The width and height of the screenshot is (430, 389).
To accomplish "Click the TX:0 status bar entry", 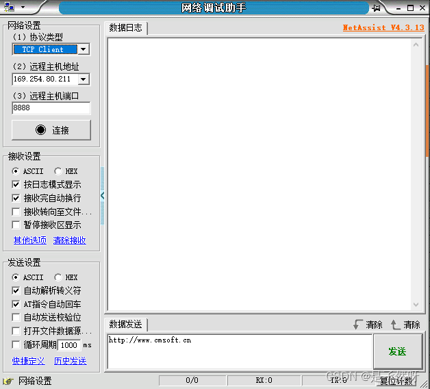I will (x=339, y=381).
